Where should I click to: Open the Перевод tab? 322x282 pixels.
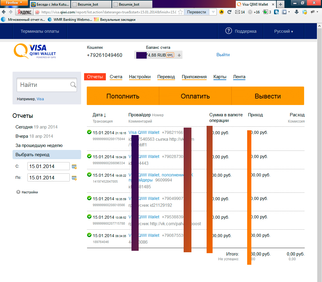(x=166, y=77)
